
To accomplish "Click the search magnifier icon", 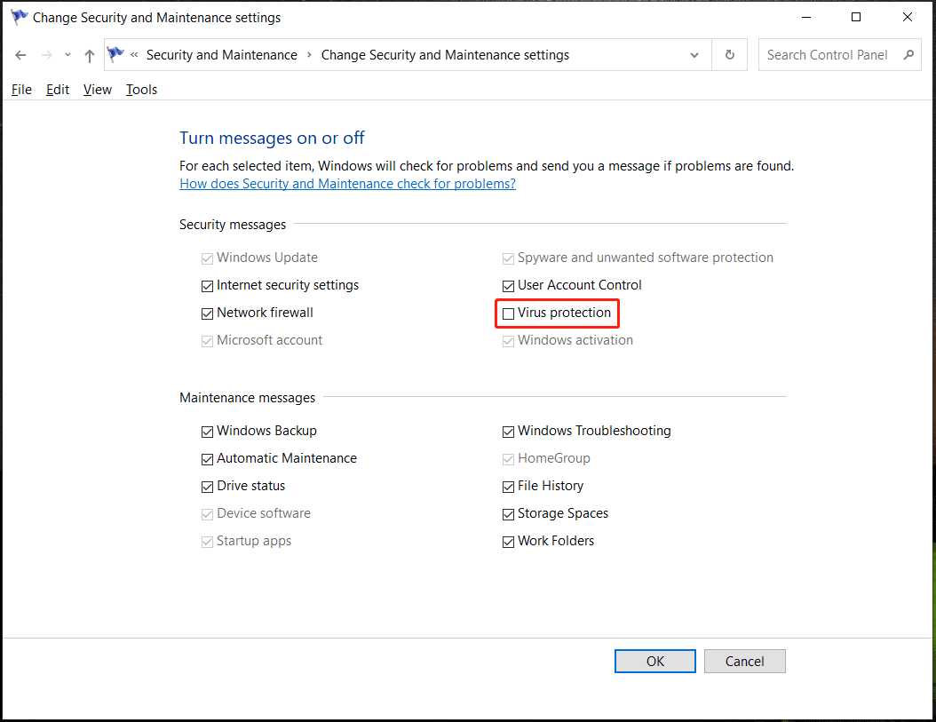I will (x=908, y=55).
